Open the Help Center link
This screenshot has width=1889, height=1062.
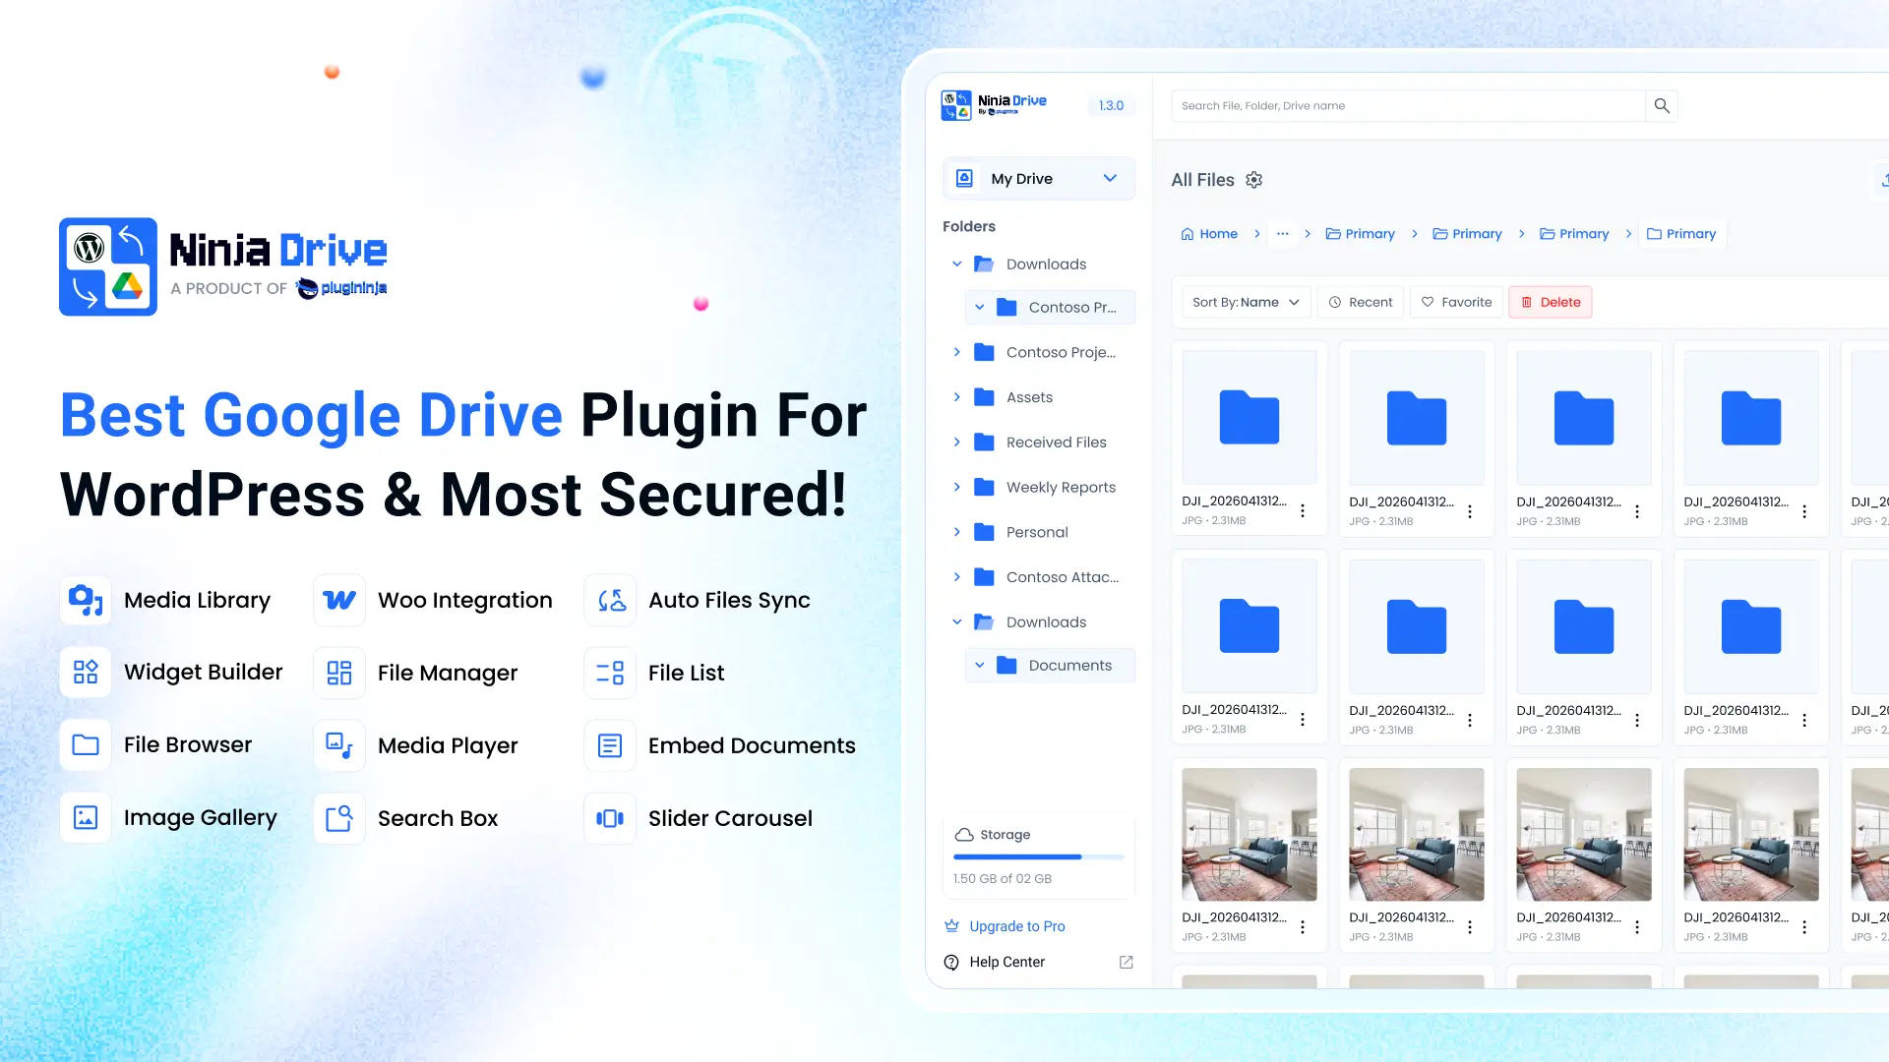(x=1007, y=962)
